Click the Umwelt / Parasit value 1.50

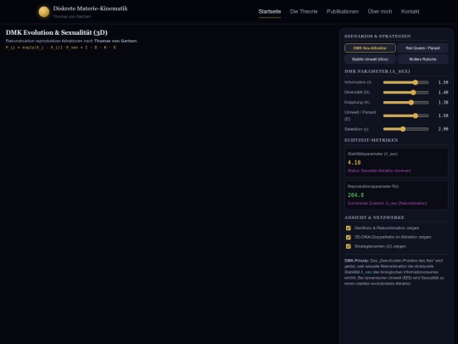click(443, 116)
